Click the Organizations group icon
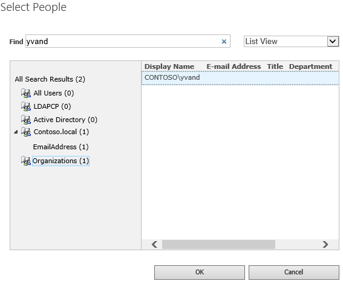 (x=26, y=161)
